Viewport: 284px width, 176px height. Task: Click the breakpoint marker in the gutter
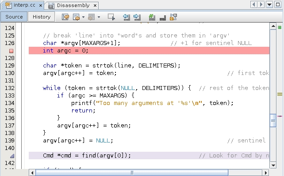[x=11, y=51]
